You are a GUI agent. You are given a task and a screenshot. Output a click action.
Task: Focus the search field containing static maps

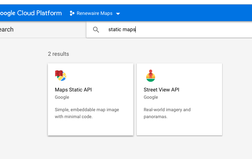pos(169,30)
